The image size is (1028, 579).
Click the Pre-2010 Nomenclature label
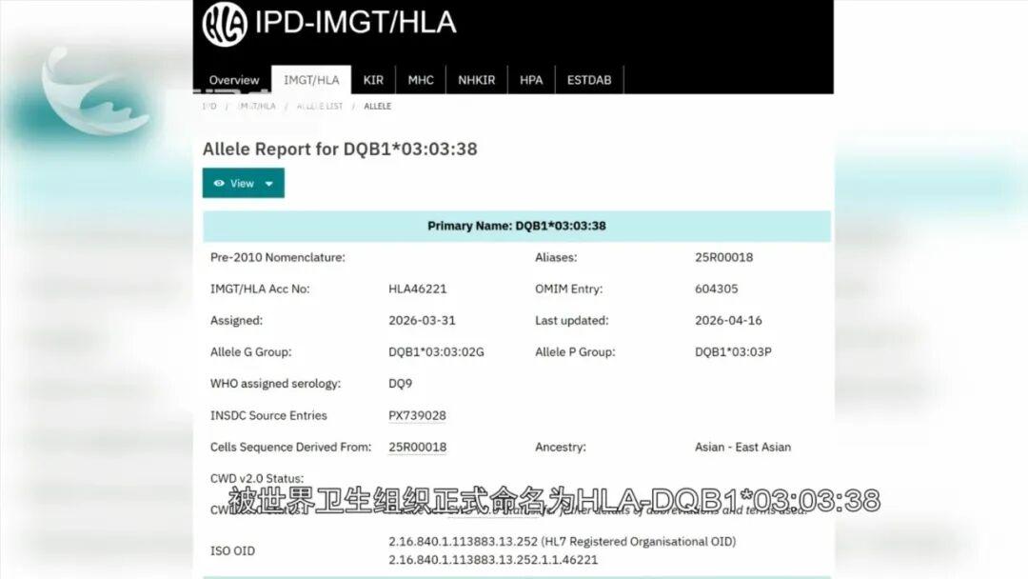click(x=277, y=257)
